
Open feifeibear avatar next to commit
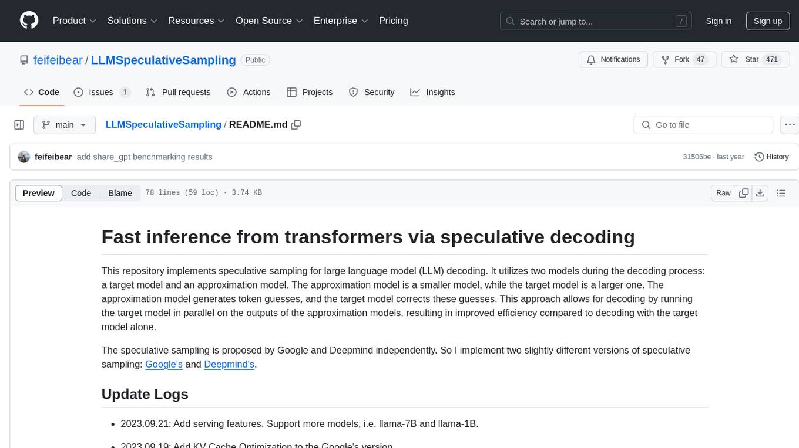24,157
